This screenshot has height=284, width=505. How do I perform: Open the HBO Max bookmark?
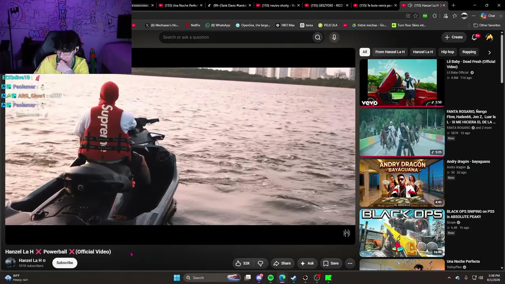(285, 25)
